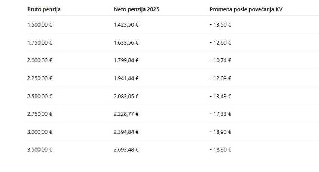The height and width of the screenshot is (172, 319).
Task: Click the - 13,50 € change value
Action: pos(220,25)
